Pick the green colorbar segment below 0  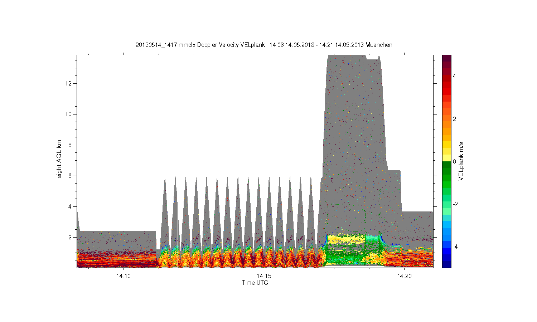[x=446, y=165]
